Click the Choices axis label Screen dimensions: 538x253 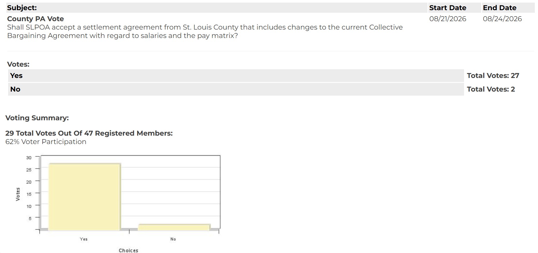pos(128,250)
